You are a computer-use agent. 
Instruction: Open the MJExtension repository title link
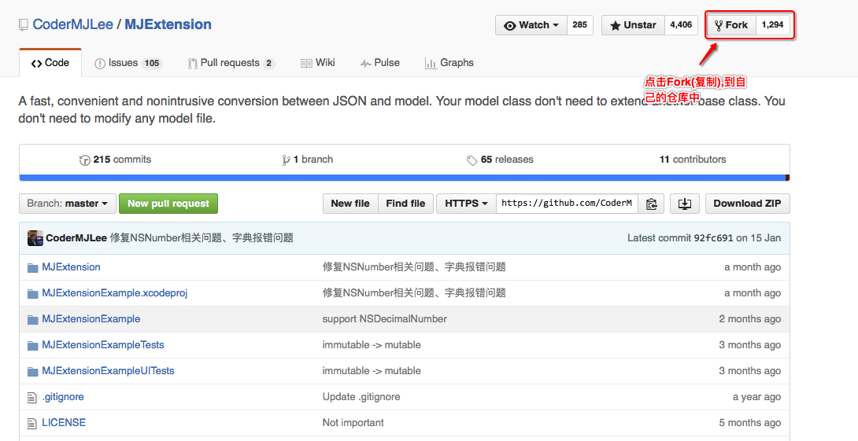[x=168, y=24]
